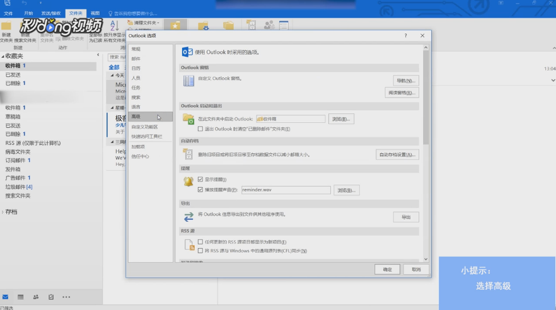Screen dimensions: 556x310
Task: Select Junk Email (垃圾邮件 [4]) folder
Action: [19, 187]
